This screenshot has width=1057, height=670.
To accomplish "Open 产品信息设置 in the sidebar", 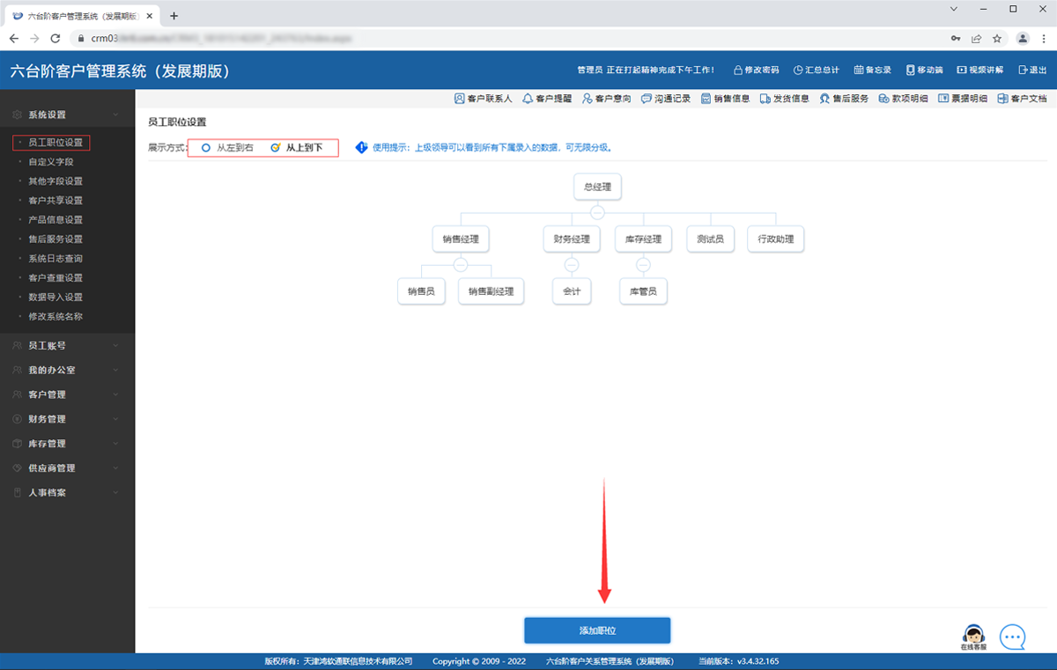I will [55, 220].
